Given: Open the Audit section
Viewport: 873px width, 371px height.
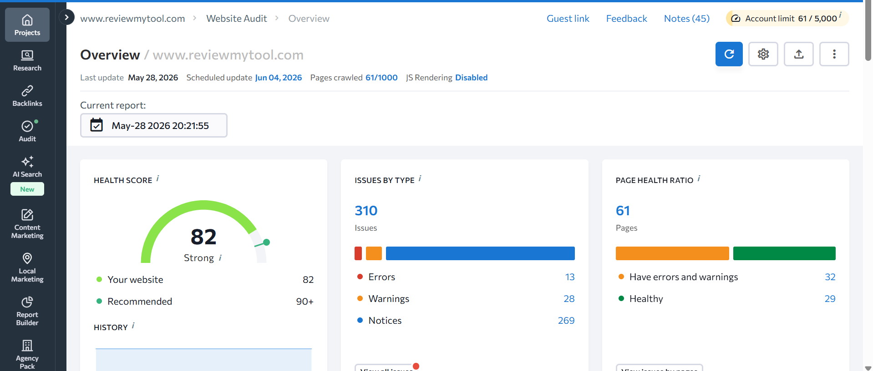Looking at the screenshot, I should [27, 131].
